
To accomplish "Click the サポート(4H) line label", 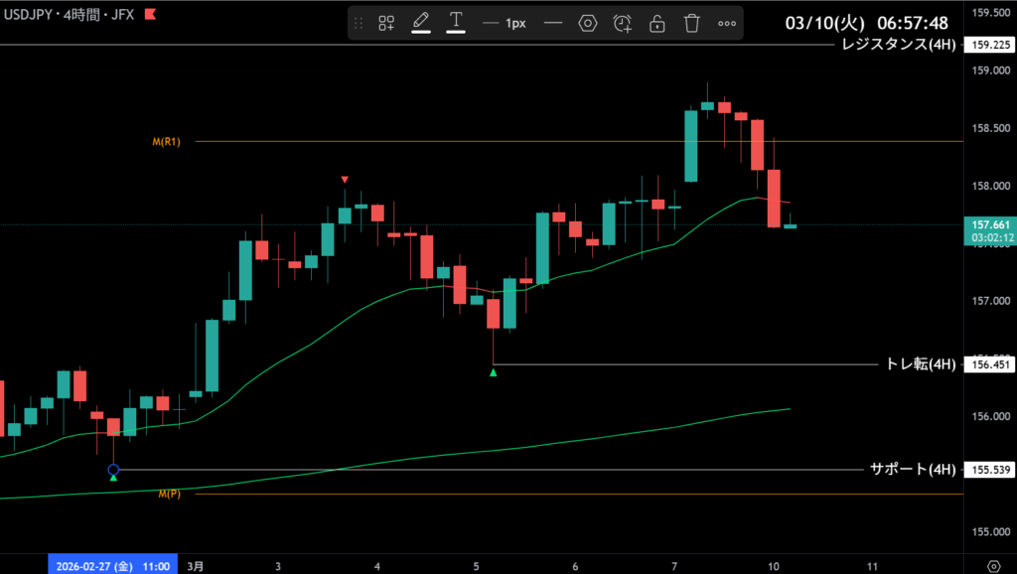I will coord(913,469).
